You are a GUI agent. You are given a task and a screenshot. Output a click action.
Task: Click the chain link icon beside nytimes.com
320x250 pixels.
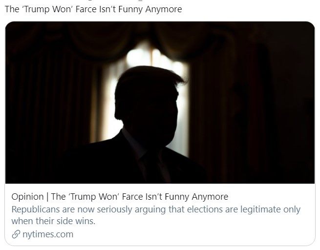pyautogui.click(x=16, y=234)
